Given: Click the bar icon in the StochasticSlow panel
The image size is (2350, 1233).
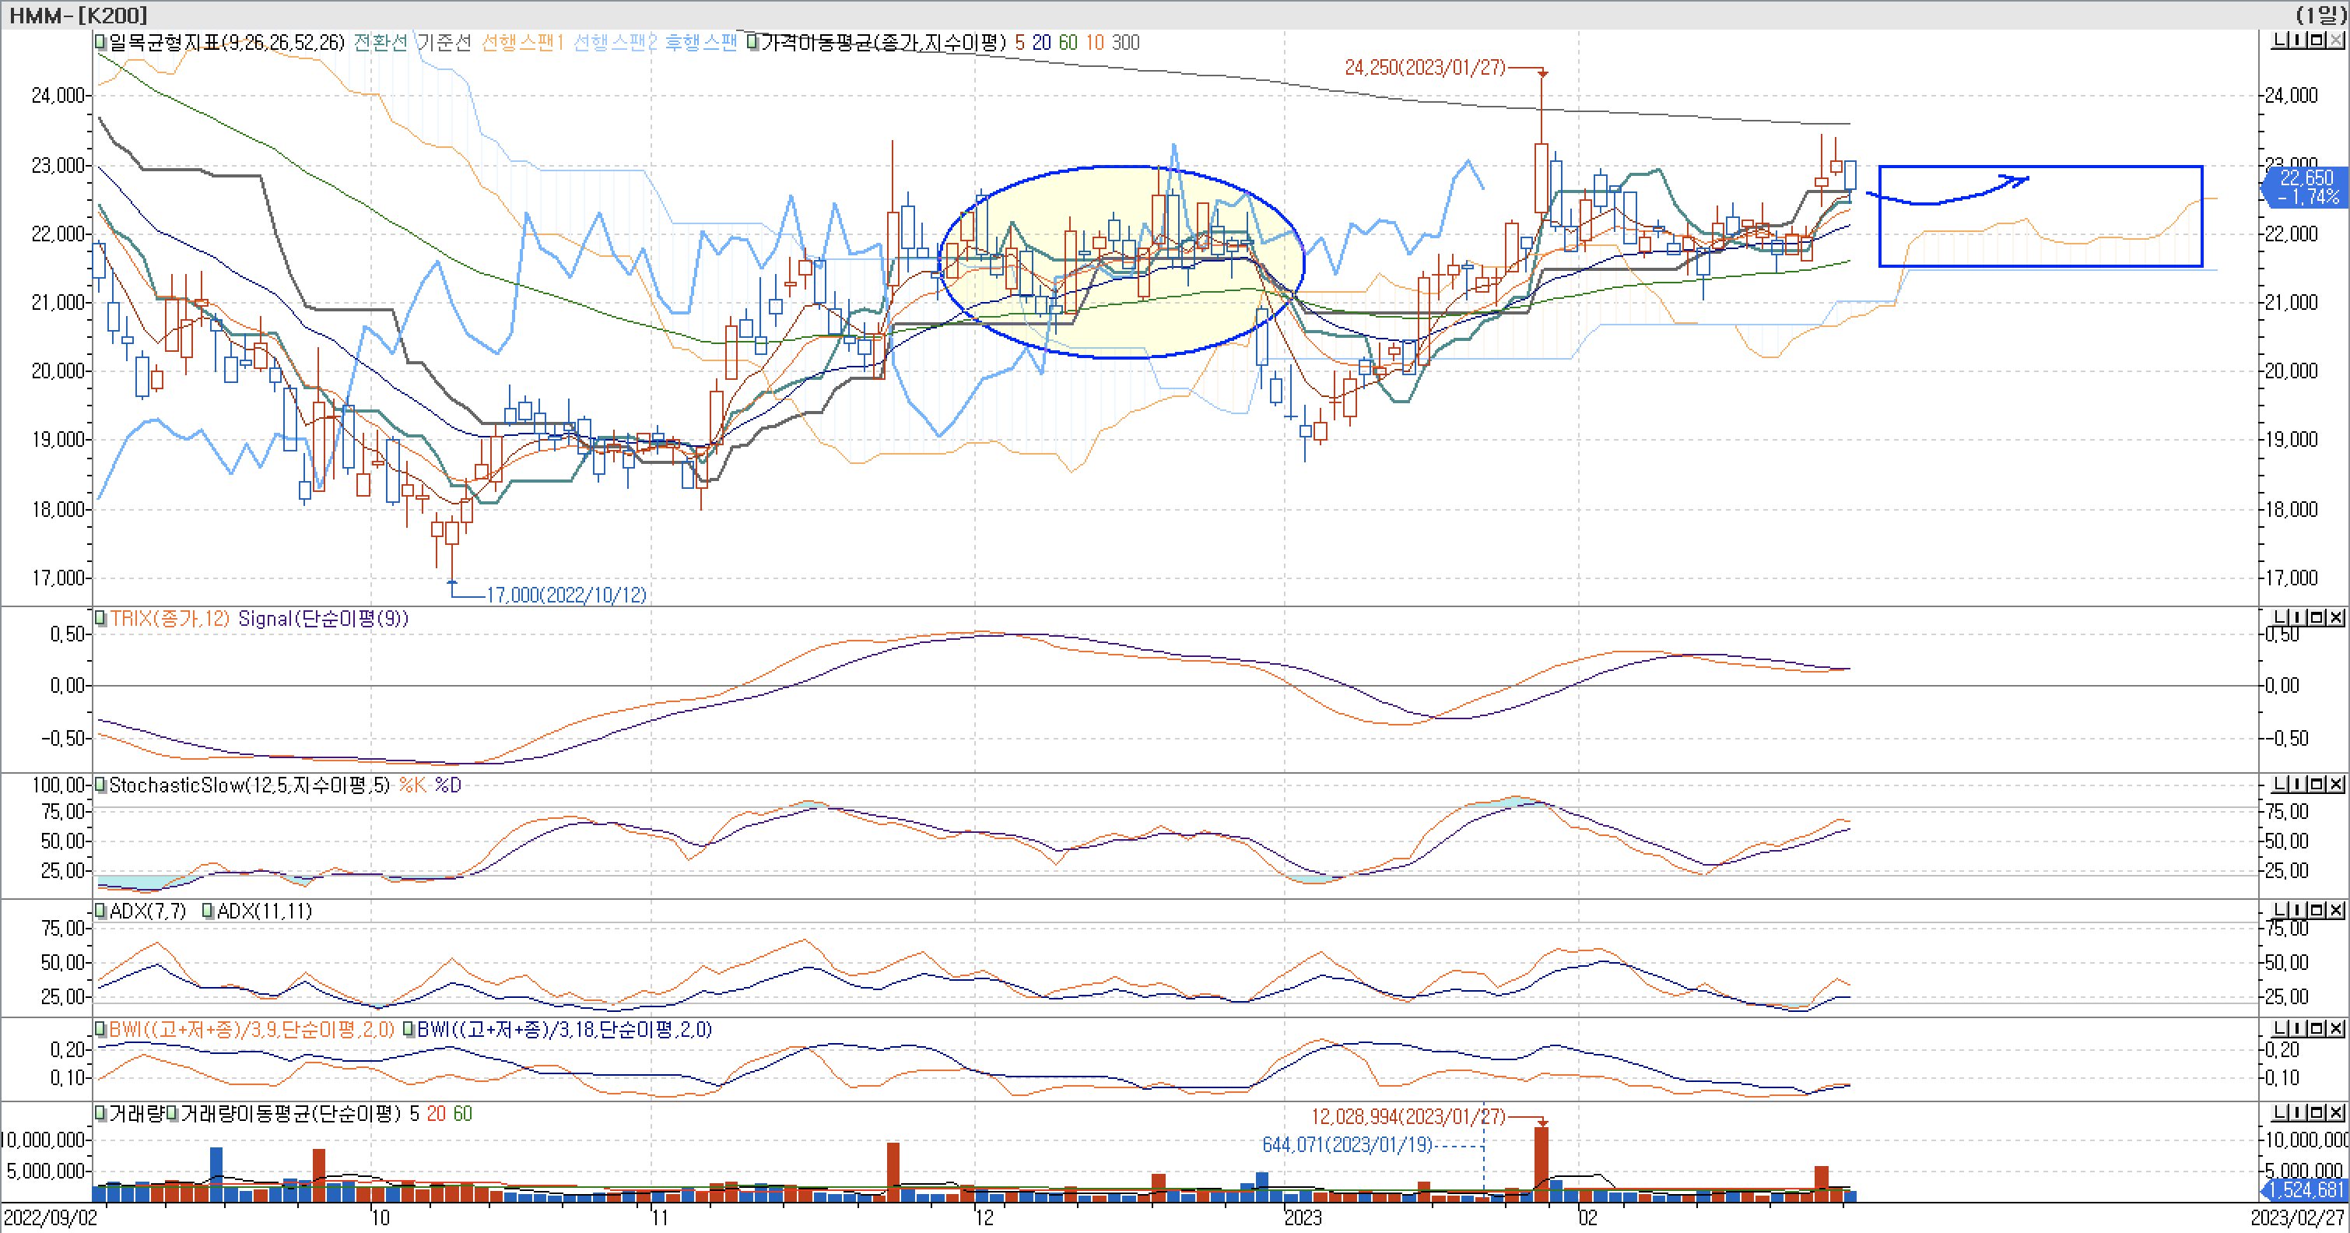Looking at the screenshot, I should coord(2298,784).
